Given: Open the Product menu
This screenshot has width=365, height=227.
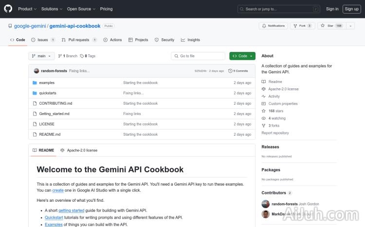Looking at the screenshot, I should pyautogui.click(x=27, y=9).
